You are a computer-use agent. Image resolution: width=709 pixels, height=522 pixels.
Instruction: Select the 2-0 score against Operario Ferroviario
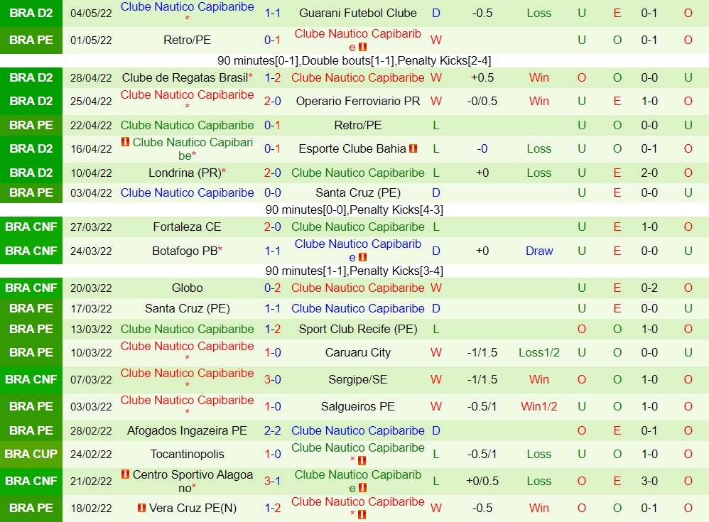coord(272,101)
